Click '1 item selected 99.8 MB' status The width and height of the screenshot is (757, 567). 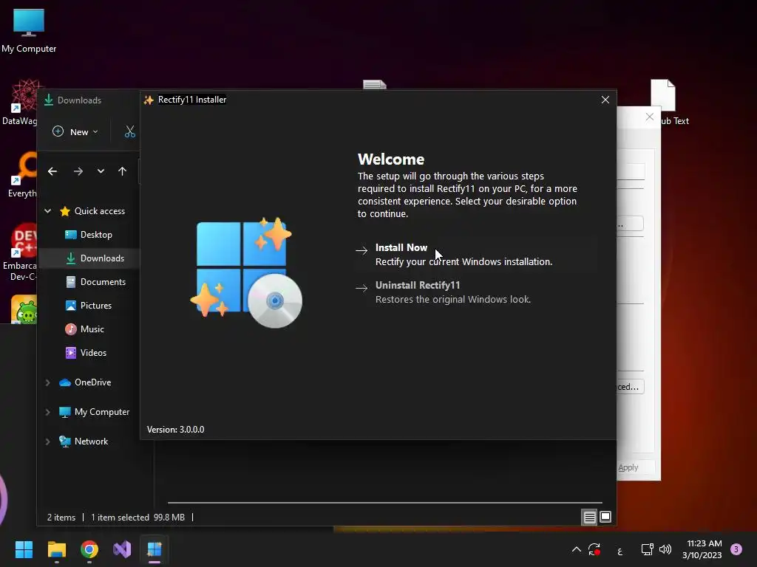click(138, 518)
